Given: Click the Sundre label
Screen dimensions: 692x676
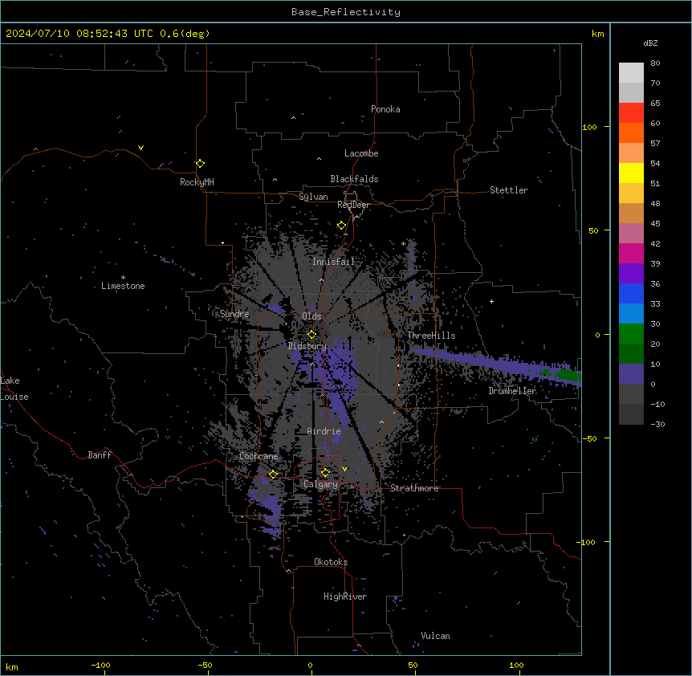Looking at the screenshot, I should tap(234, 314).
